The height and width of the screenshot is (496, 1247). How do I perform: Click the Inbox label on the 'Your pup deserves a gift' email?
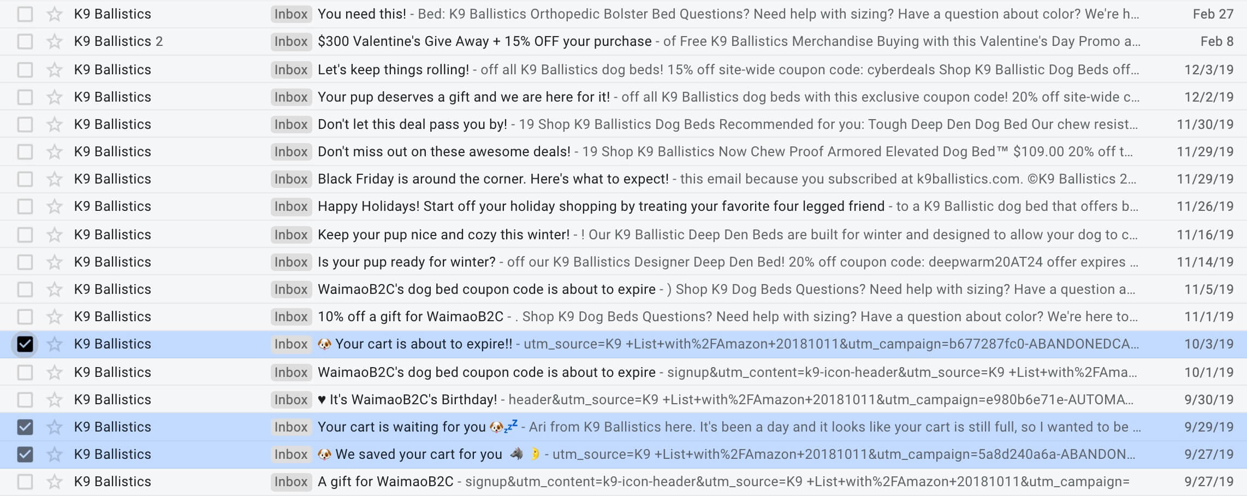click(x=291, y=97)
